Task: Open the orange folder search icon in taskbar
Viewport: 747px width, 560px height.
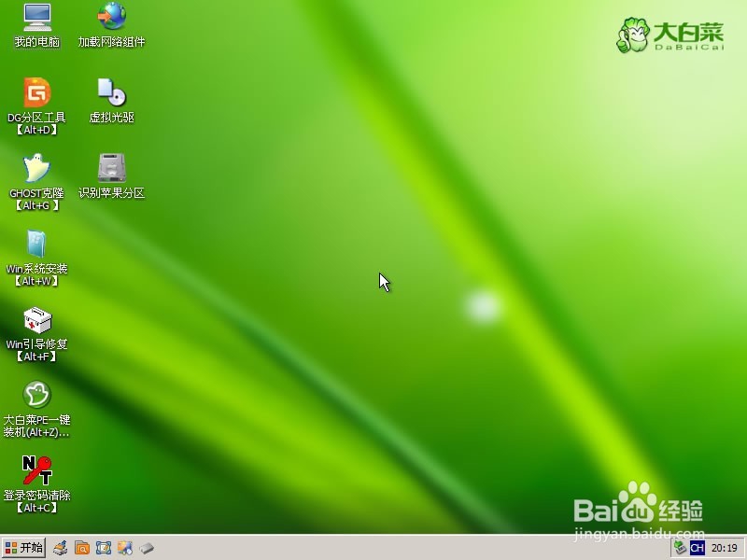Action: (x=82, y=548)
